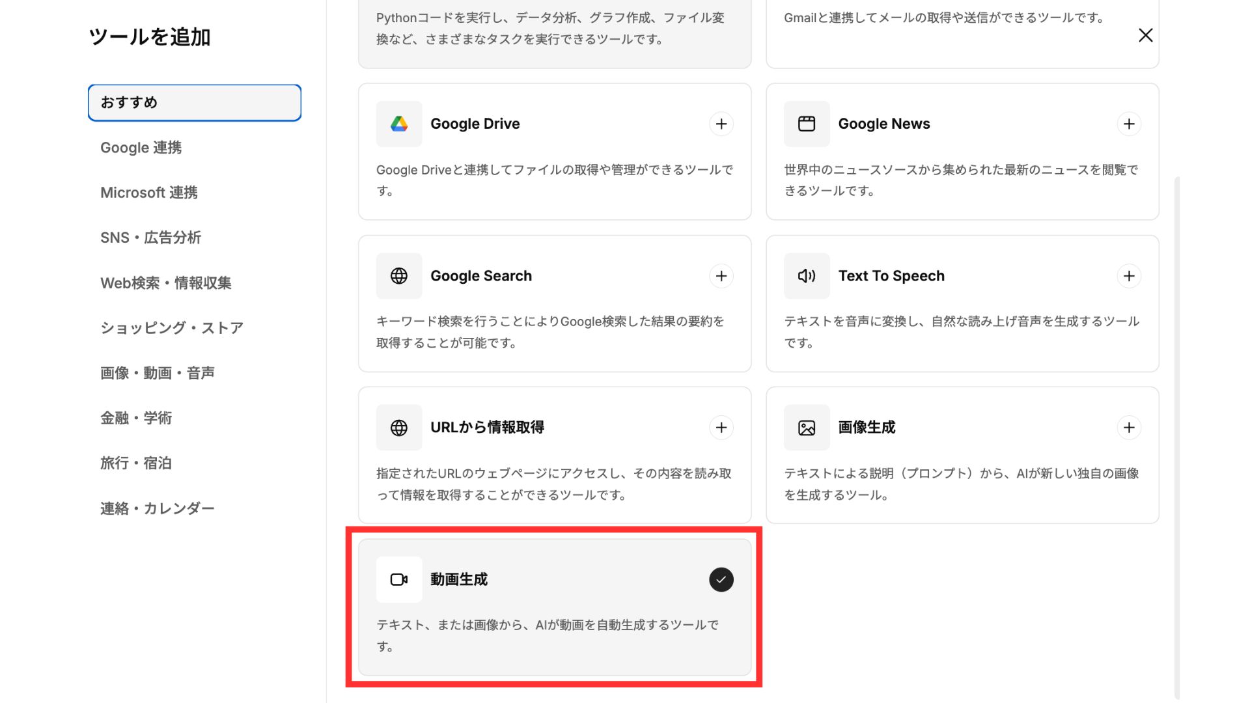Add URLから情報取得 with its plus button
This screenshot has height=703, width=1250.
point(721,428)
